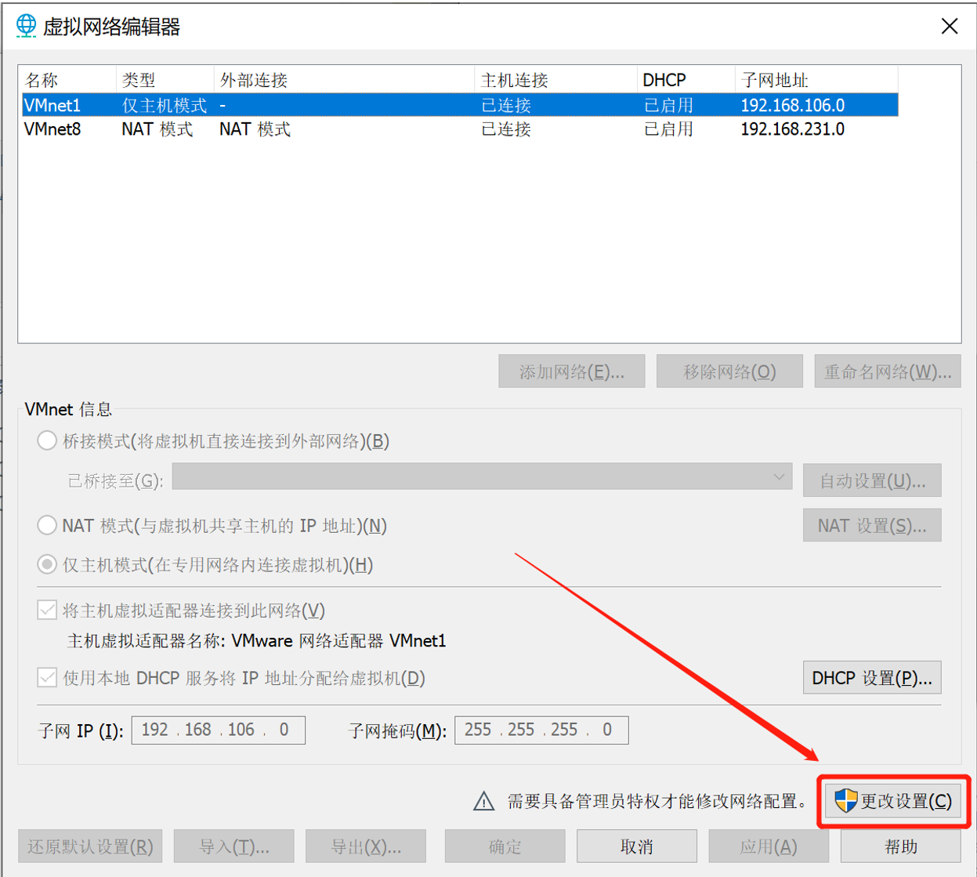This screenshot has width=977, height=877.
Task: Select the VMnet8 network row
Action: (x=459, y=129)
